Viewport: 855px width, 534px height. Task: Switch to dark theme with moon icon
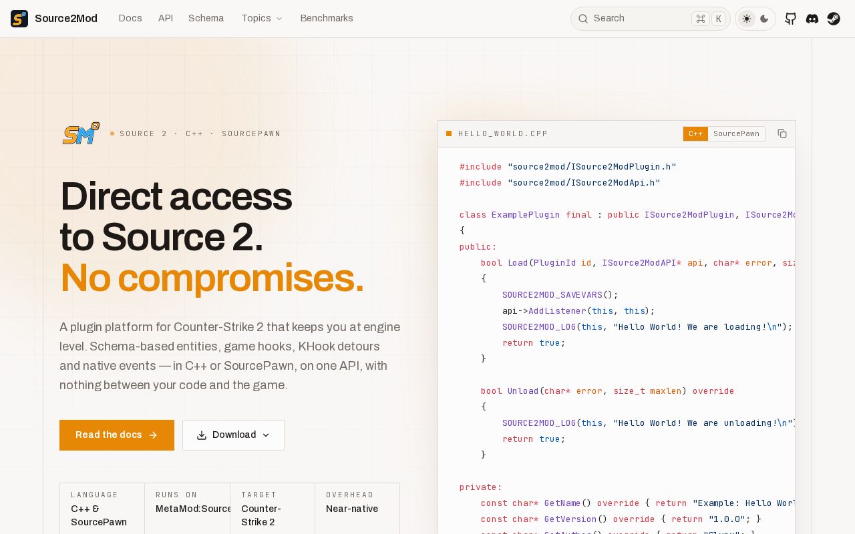pos(764,19)
